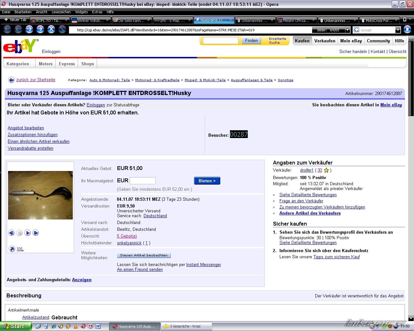Click the Opera forward arrow button
The image size is (414, 331).
click(29, 29)
